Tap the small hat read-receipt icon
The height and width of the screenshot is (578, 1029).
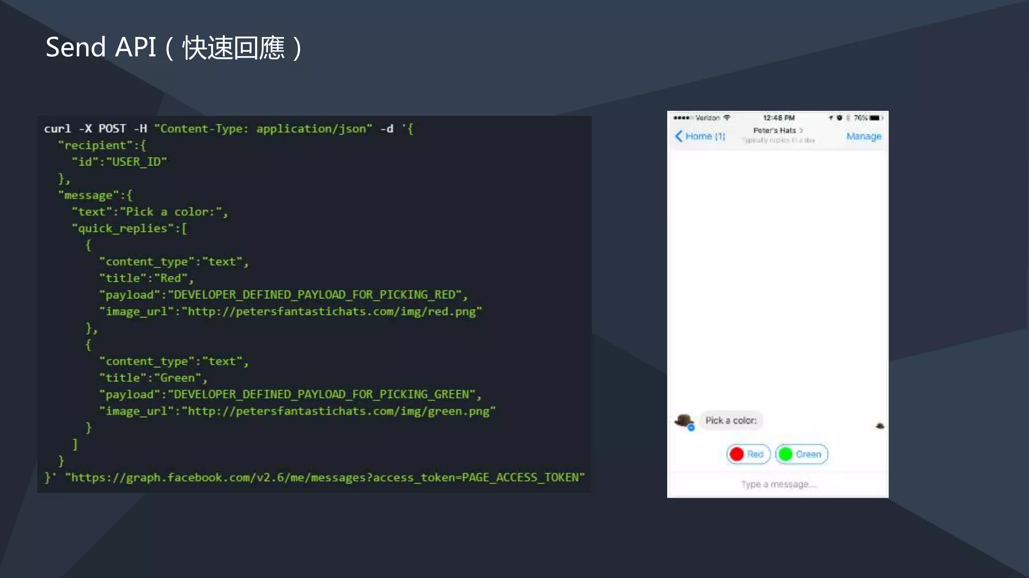(x=880, y=425)
